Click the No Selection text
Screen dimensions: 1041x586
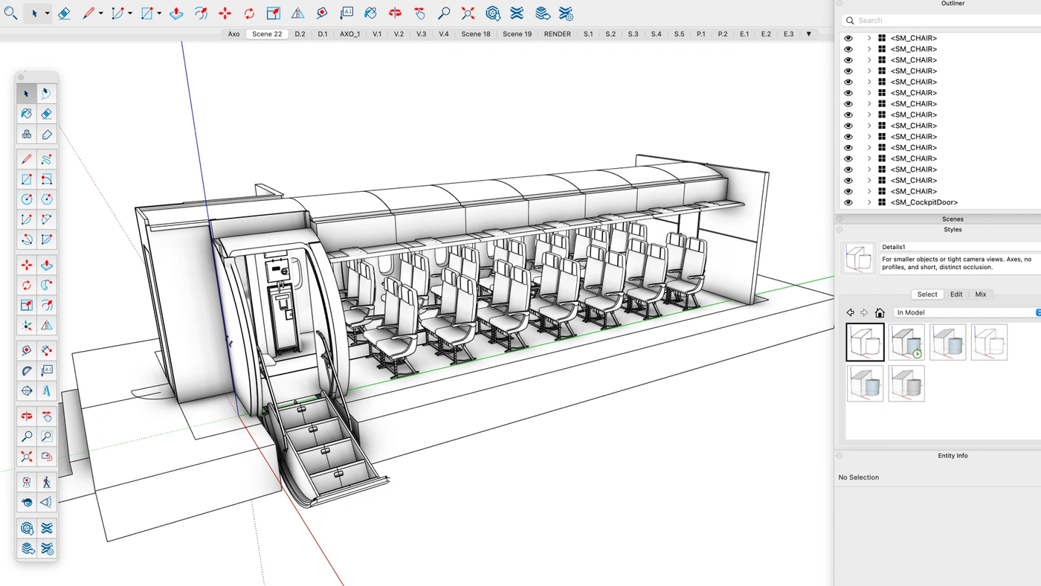[859, 477]
